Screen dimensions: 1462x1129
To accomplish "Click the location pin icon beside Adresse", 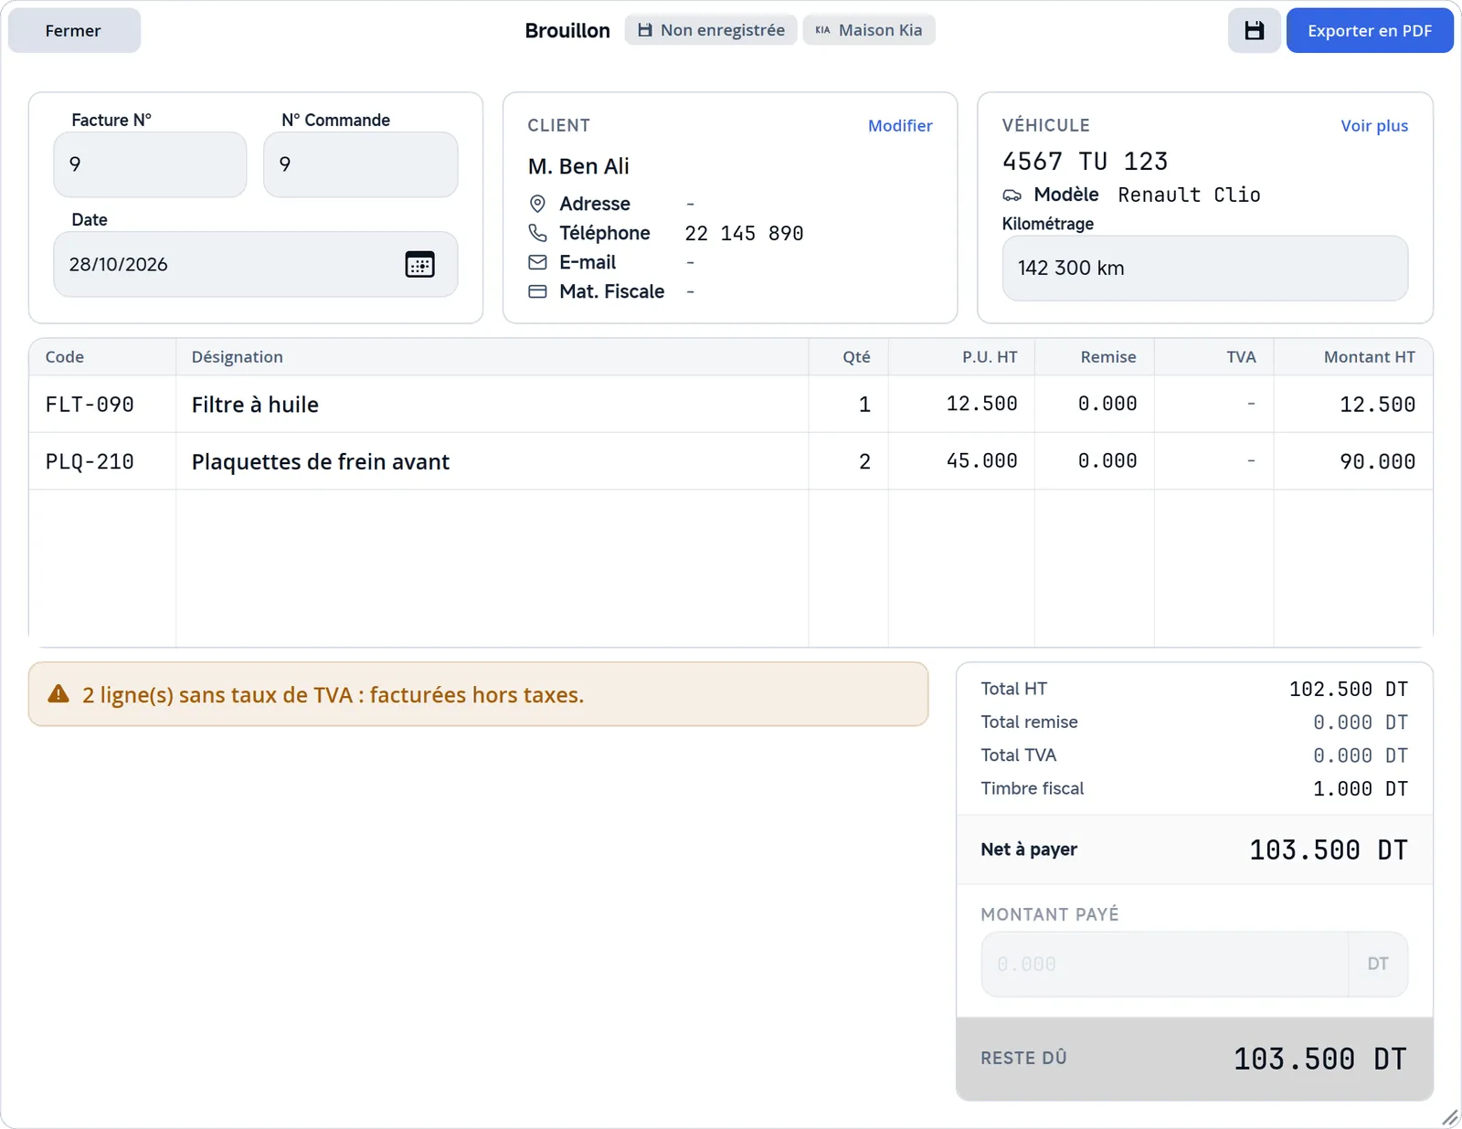I will click(537, 204).
